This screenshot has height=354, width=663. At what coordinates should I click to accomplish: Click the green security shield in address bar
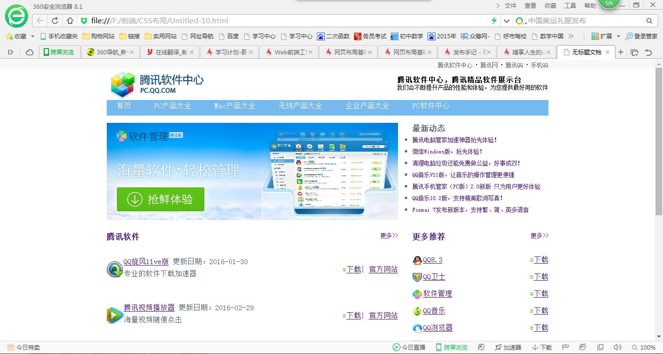[84, 20]
